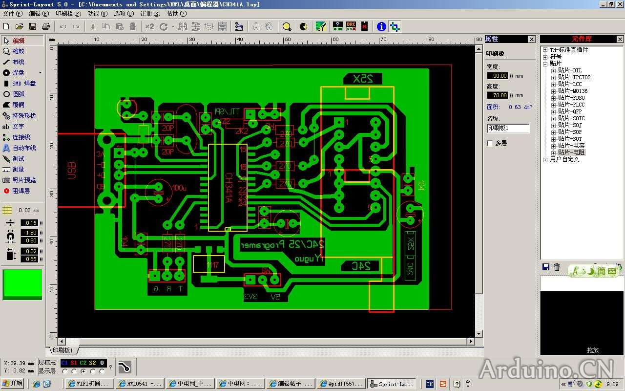Open a file via the folder icon
This screenshot has width=625, height=391.
[x=20, y=26]
